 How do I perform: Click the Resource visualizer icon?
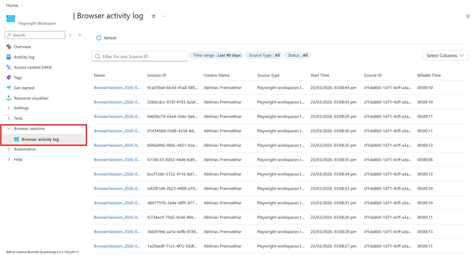pyautogui.click(x=9, y=98)
